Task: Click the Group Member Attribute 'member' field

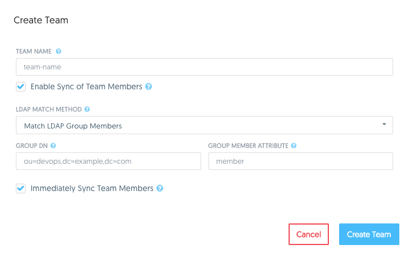Action: point(301,161)
